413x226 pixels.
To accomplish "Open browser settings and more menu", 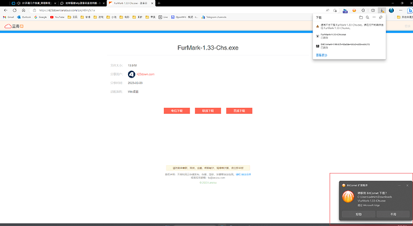I will coord(400,11).
